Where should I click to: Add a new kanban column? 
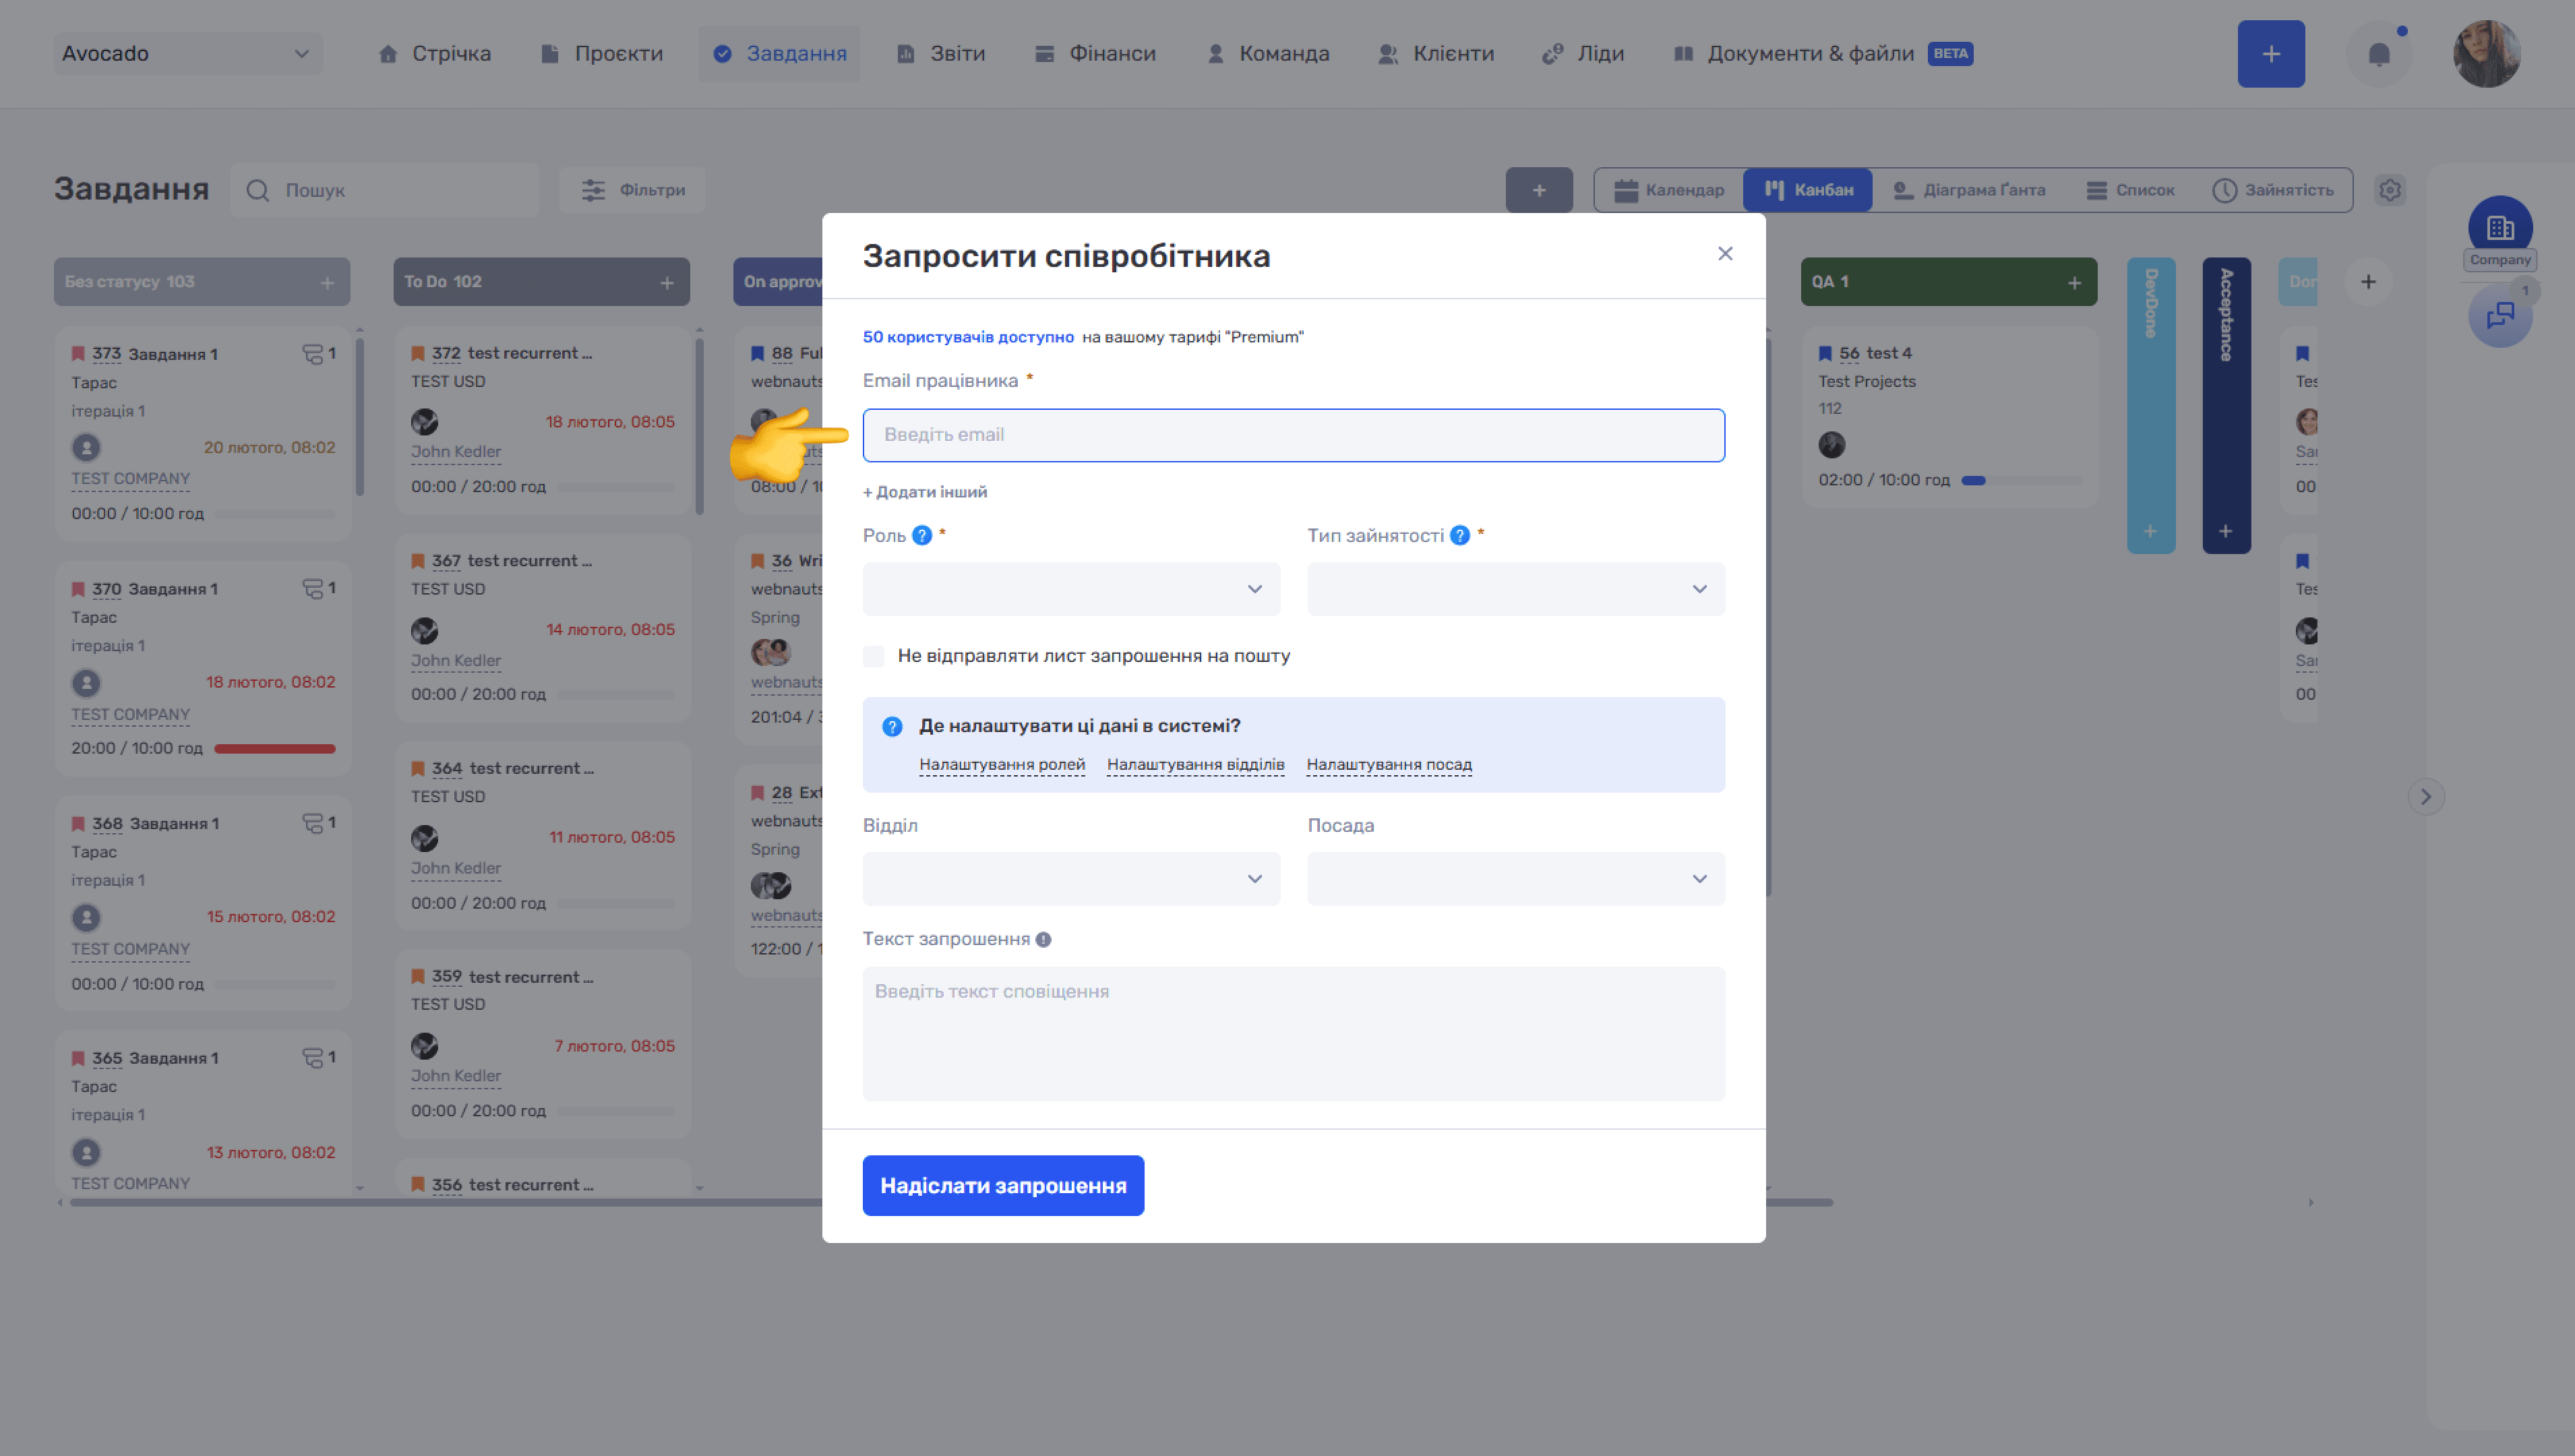[x=2368, y=282]
